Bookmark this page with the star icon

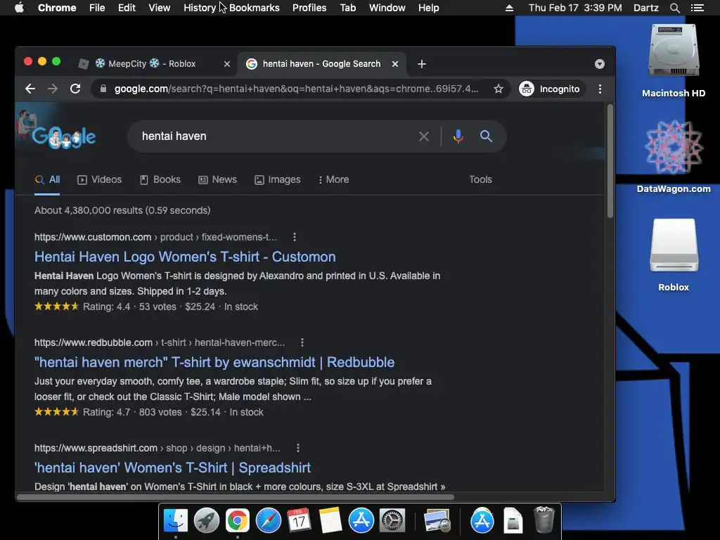pyautogui.click(x=499, y=89)
